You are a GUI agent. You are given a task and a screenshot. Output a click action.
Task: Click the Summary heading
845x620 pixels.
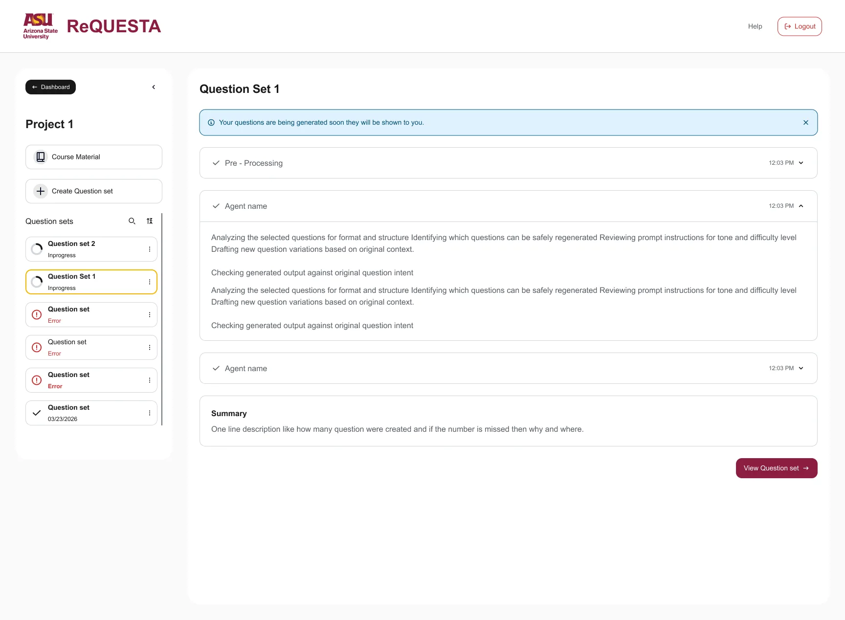click(x=229, y=413)
